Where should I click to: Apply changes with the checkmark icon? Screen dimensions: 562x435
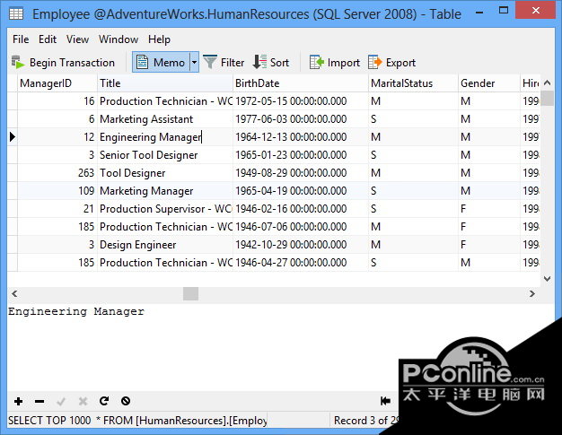(61, 401)
